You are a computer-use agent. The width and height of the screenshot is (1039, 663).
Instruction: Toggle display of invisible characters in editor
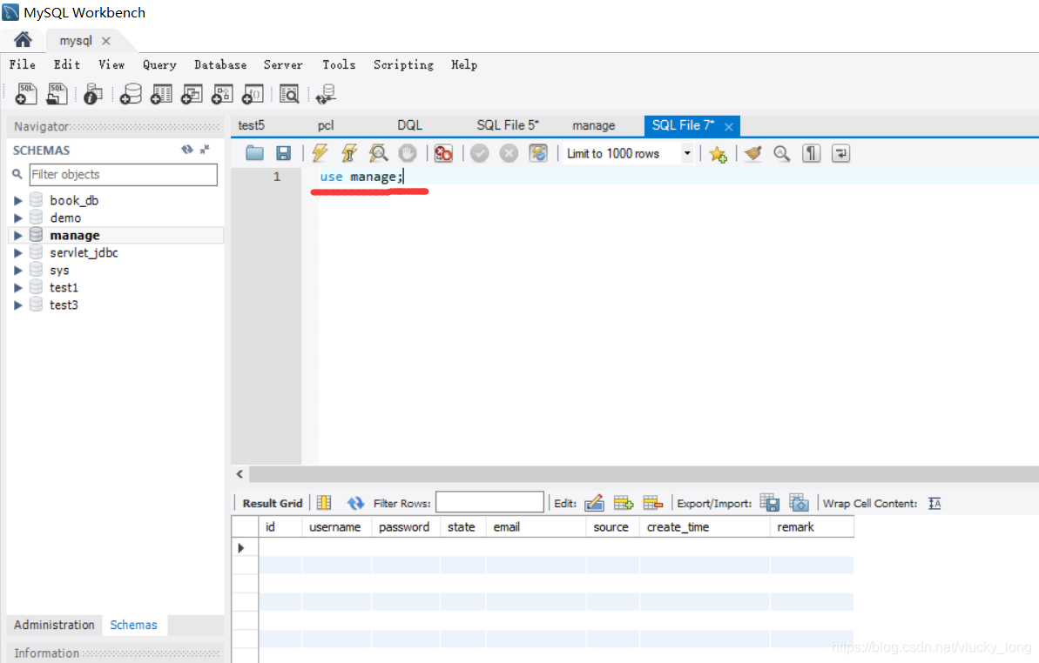pos(811,153)
